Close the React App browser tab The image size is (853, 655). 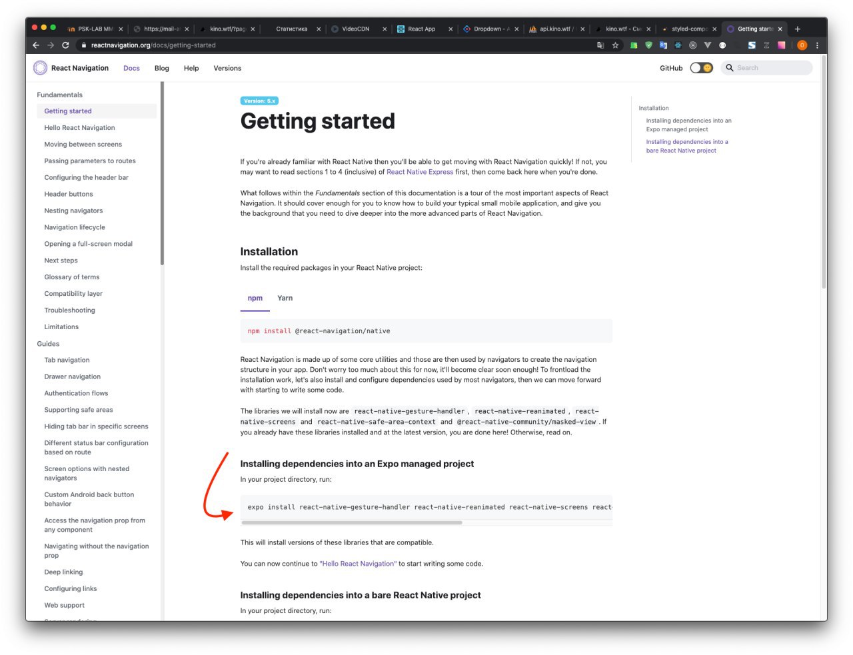click(x=450, y=29)
